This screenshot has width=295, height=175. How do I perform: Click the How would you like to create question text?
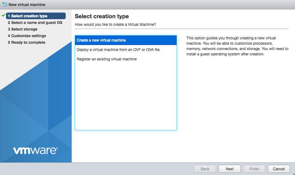tap(115, 25)
